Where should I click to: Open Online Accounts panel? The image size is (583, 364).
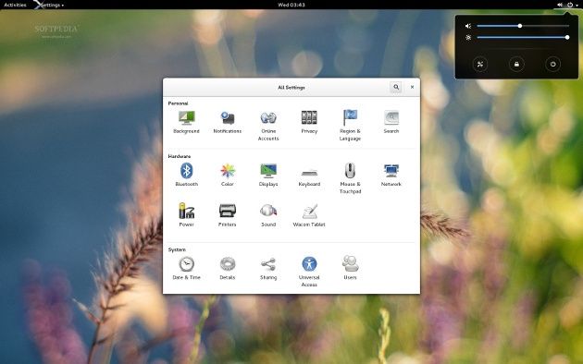[x=268, y=126]
